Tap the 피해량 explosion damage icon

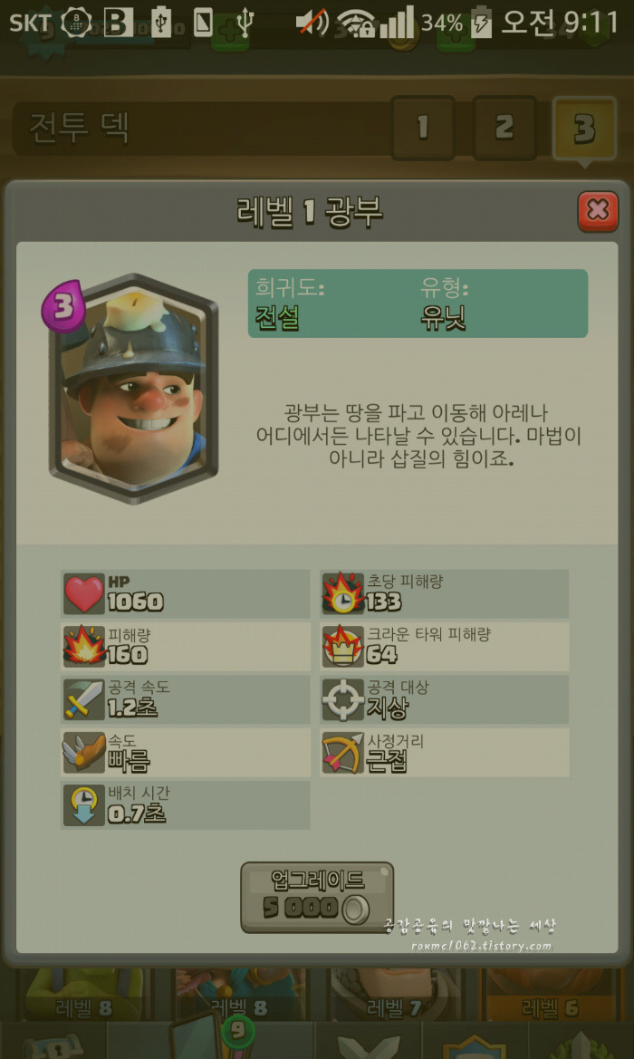click(x=84, y=646)
